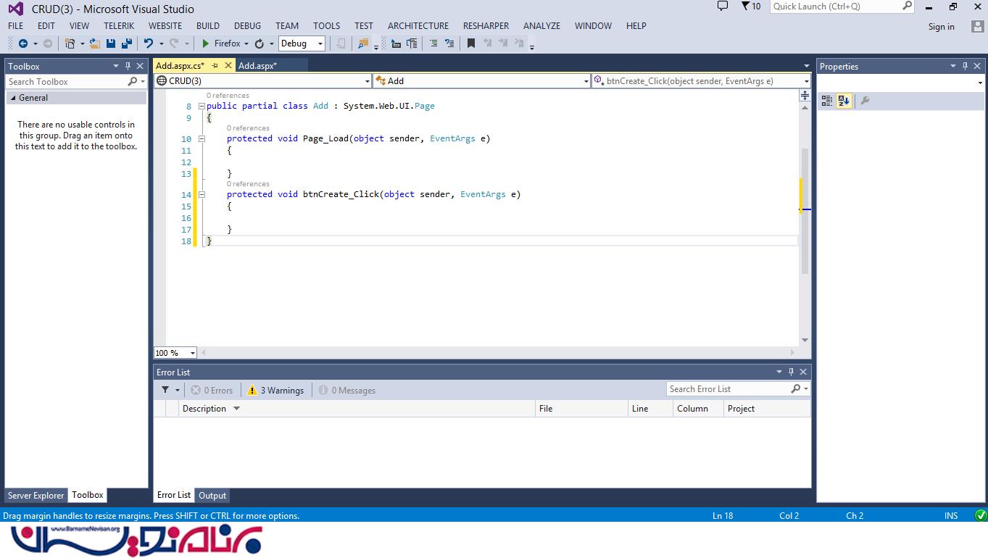Click the Save All toolbar icon
This screenshot has height=558, width=988.
(126, 43)
